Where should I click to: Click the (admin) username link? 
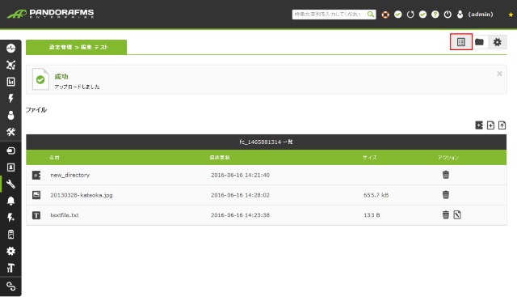pos(481,15)
